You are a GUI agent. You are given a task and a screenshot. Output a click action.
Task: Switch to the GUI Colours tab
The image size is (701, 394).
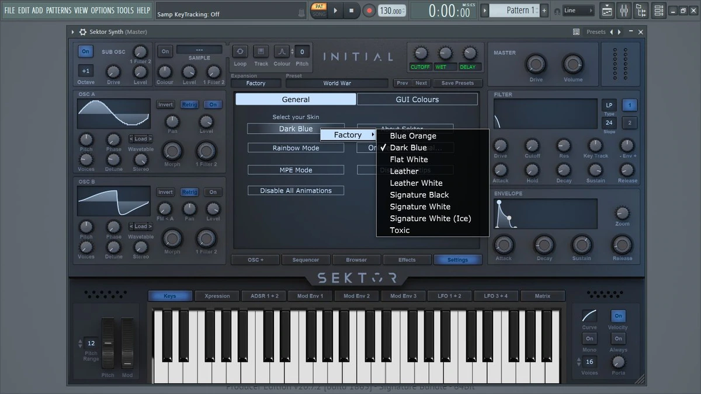pos(417,99)
